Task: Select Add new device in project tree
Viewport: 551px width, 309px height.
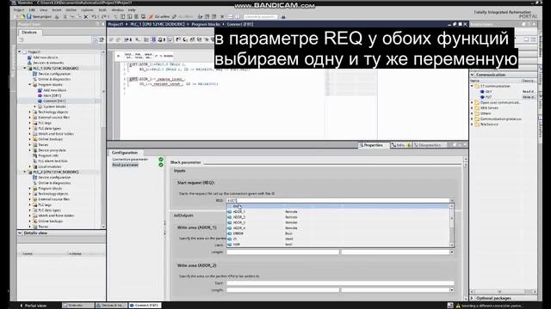Action: [45, 58]
